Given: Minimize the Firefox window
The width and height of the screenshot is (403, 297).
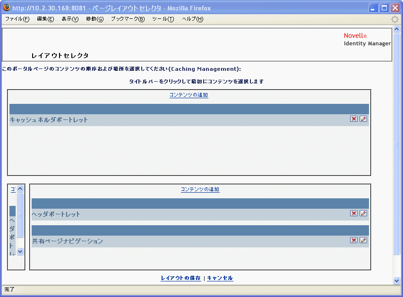Looking at the screenshot, I should point(373,8).
